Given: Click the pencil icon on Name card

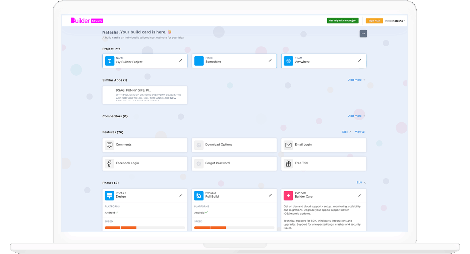Looking at the screenshot, I should tap(181, 61).
